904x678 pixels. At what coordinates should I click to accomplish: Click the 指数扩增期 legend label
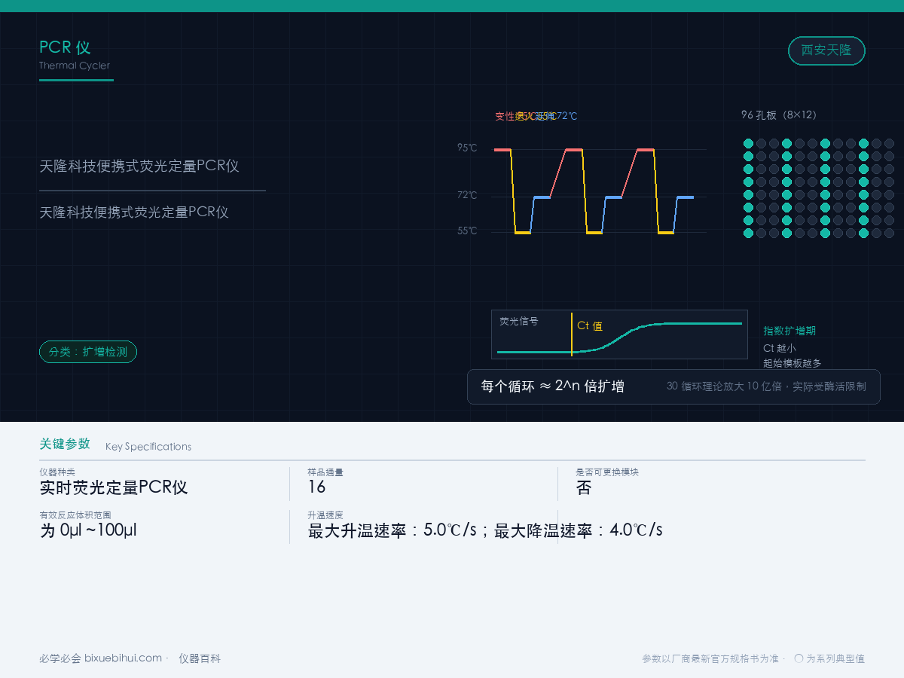[x=789, y=331]
